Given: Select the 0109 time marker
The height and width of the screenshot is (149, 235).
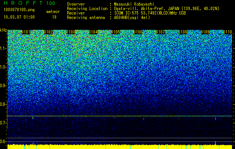Looking at the screenshot, I should [x=205, y=32].
